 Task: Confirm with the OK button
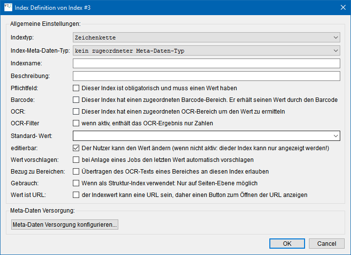point(287,243)
